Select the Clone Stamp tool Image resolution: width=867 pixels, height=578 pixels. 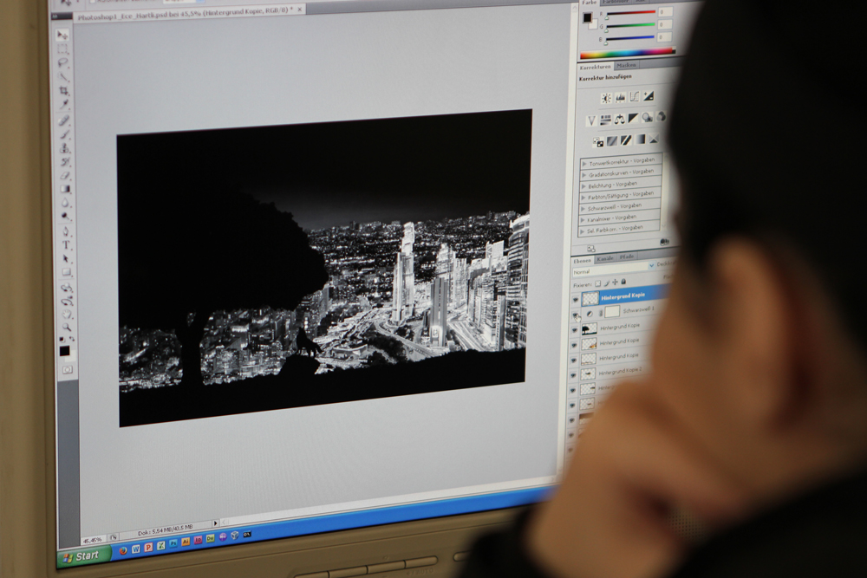[65, 148]
